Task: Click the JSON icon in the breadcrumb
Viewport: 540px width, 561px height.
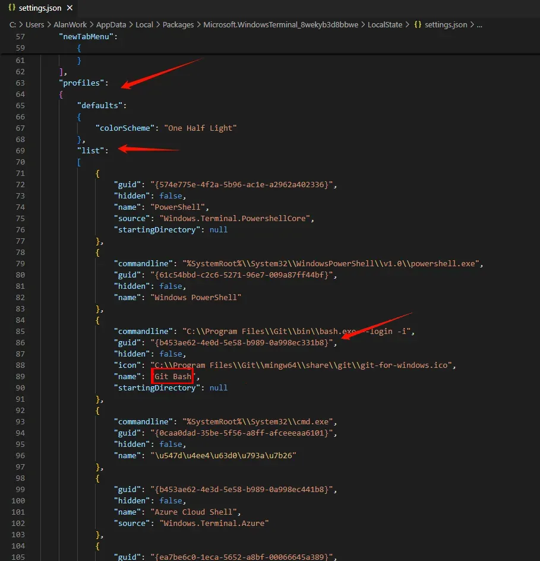Action: pos(418,25)
